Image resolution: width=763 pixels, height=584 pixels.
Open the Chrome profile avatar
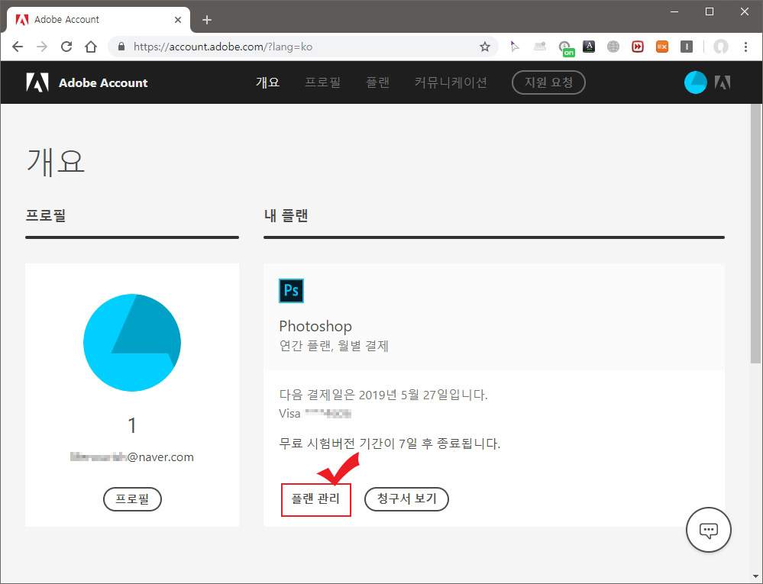(x=721, y=47)
